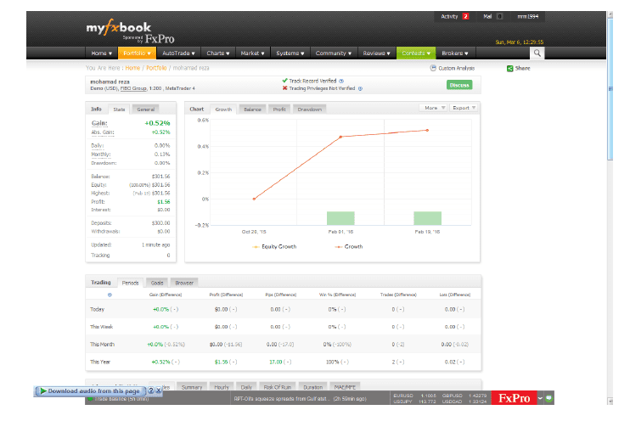630x438 pixels.
Task: Click the This Month row label
Action: pos(102,345)
